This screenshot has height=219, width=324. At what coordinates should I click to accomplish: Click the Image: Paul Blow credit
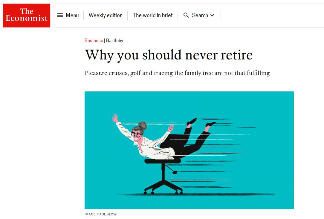point(100,214)
